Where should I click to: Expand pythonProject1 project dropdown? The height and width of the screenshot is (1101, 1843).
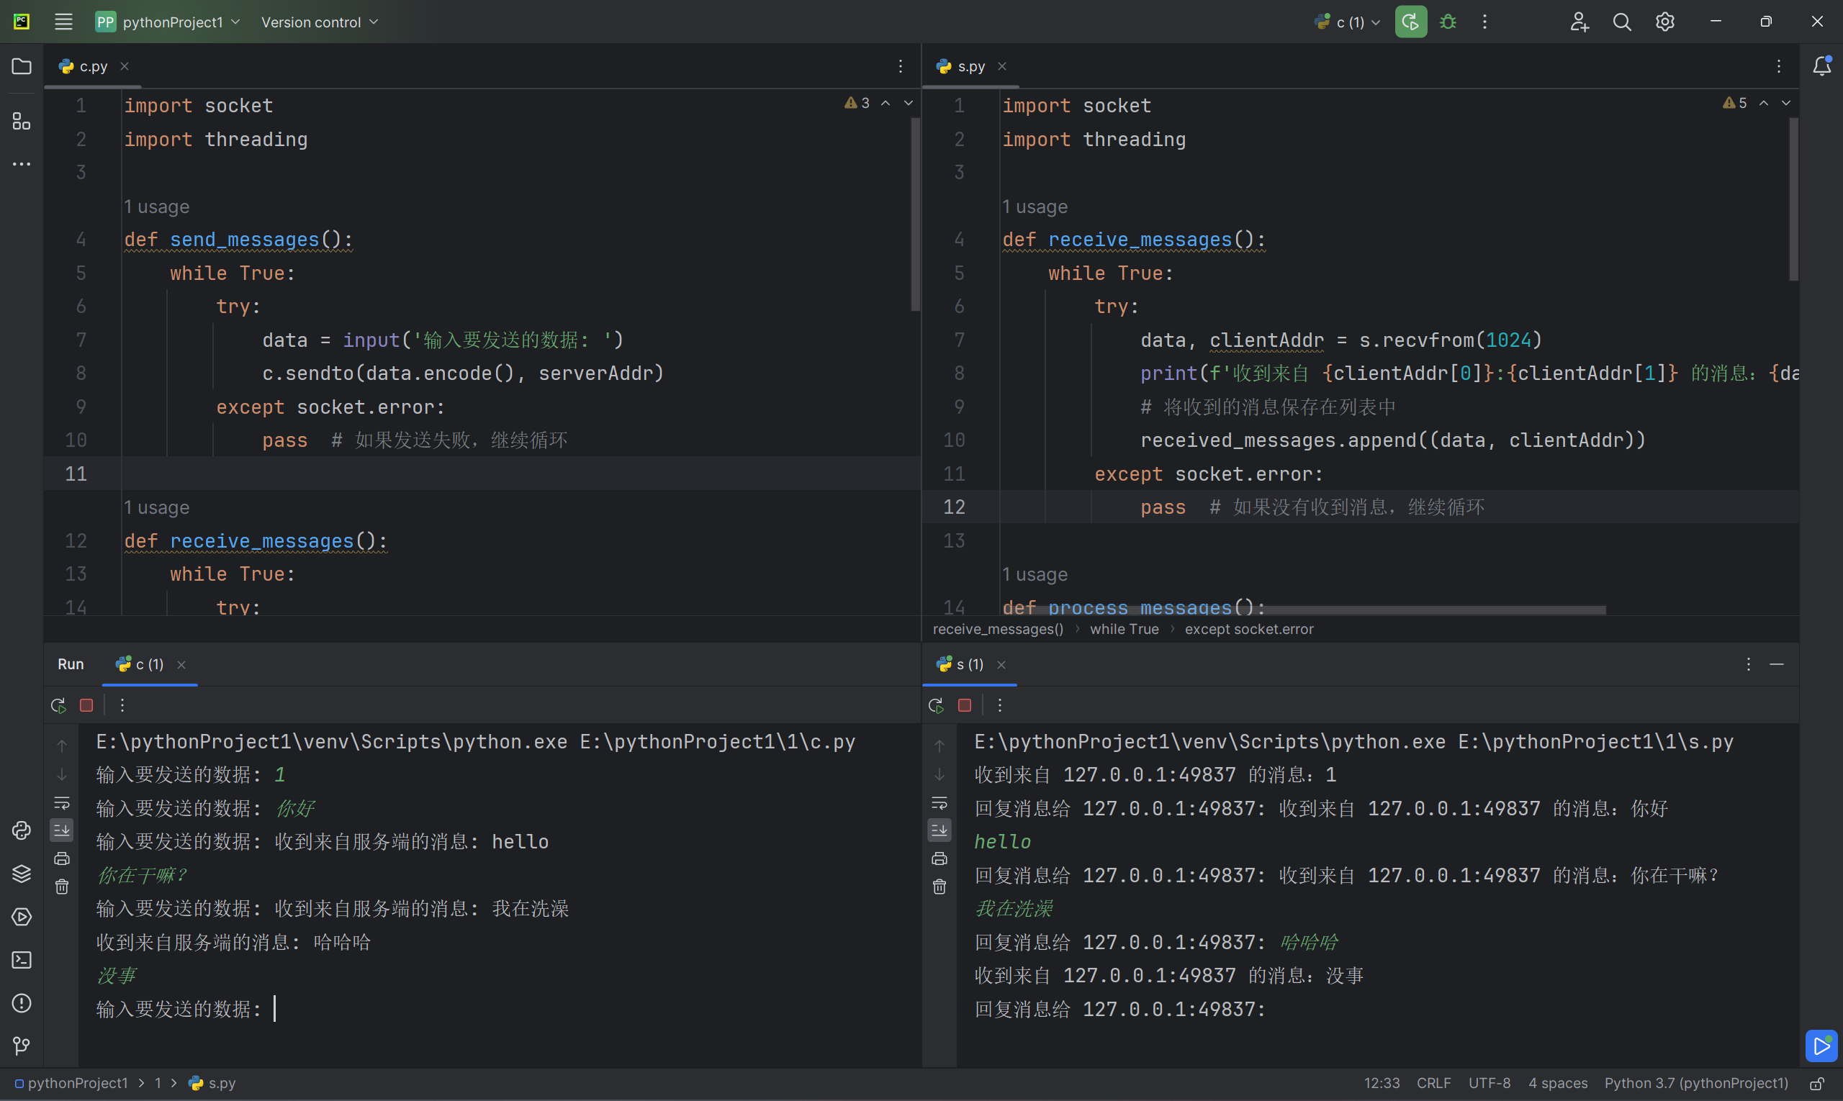[168, 22]
